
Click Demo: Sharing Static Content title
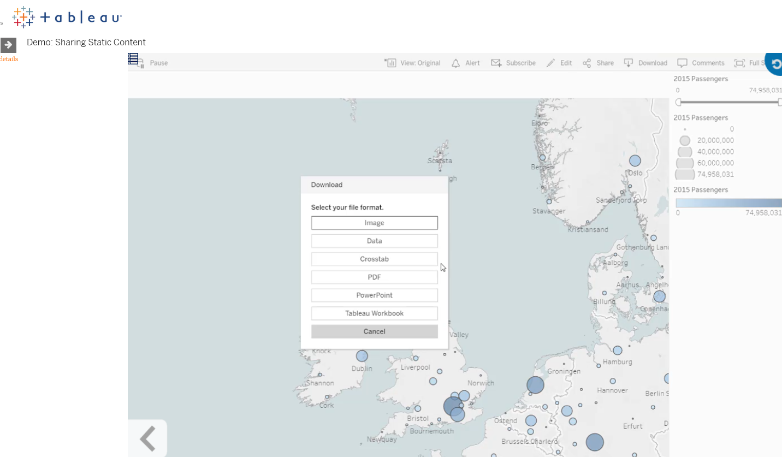(86, 42)
